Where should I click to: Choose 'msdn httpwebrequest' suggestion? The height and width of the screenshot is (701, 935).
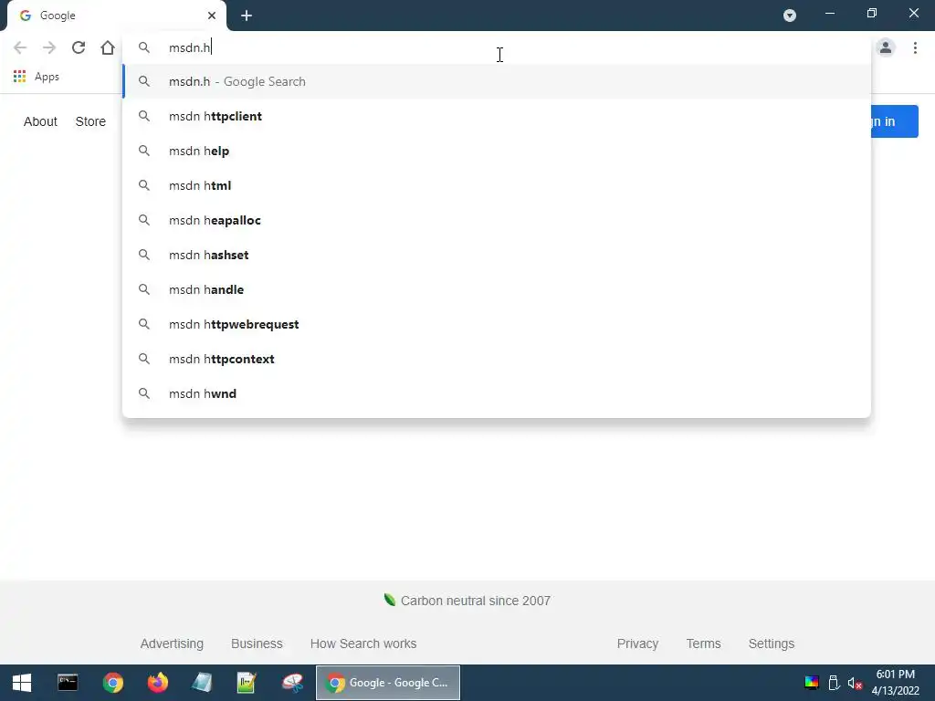pyautogui.click(x=496, y=324)
